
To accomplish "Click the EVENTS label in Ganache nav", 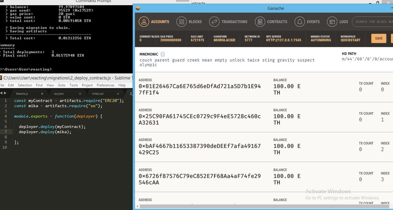I will click(x=313, y=22).
